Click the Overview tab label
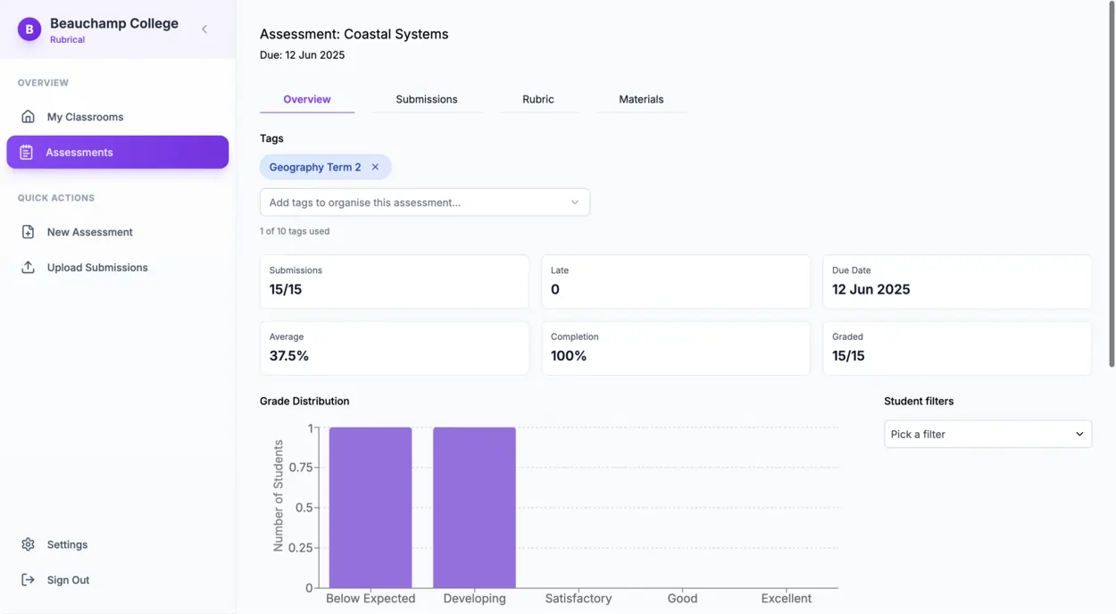 click(x=306, y=99)
